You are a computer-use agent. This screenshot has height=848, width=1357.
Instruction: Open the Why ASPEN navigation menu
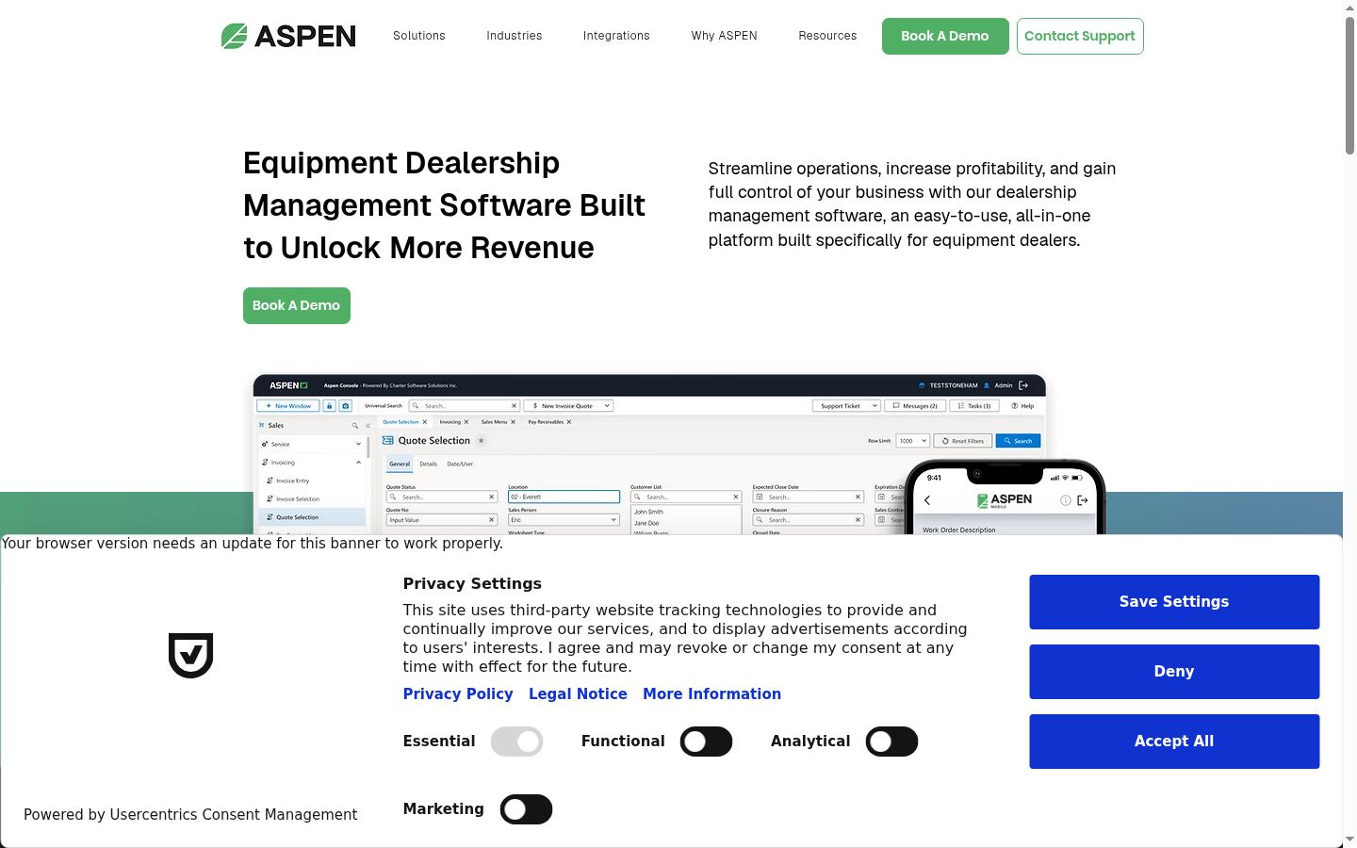[x=725, y=36]
